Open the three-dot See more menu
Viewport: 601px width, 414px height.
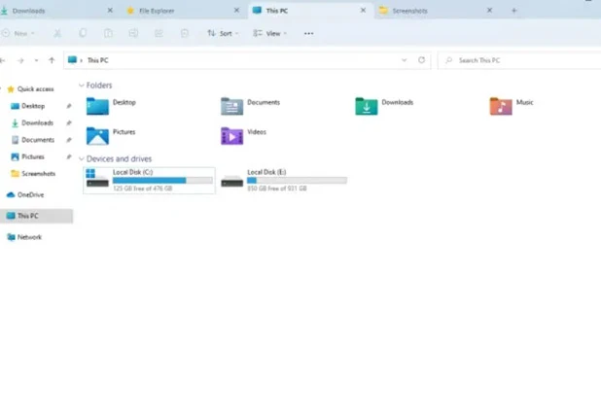pos(308,34)
